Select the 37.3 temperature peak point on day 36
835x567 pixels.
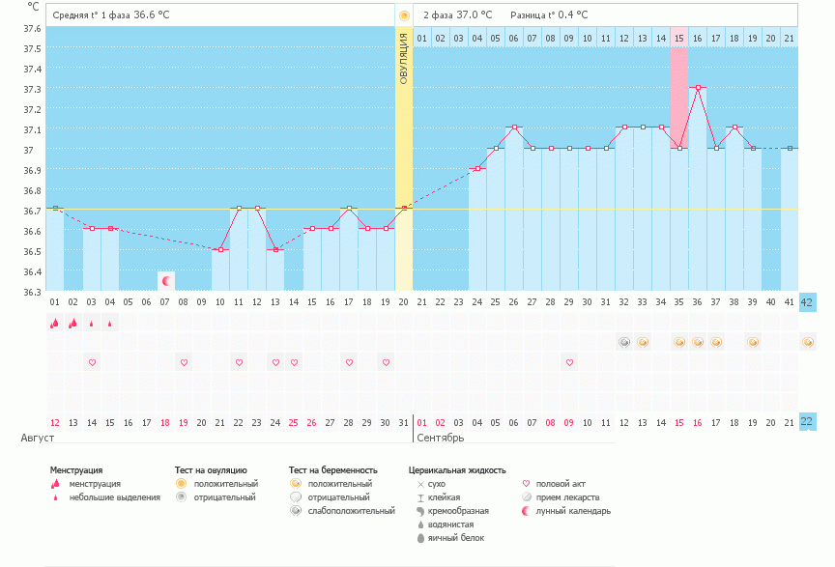698,88
